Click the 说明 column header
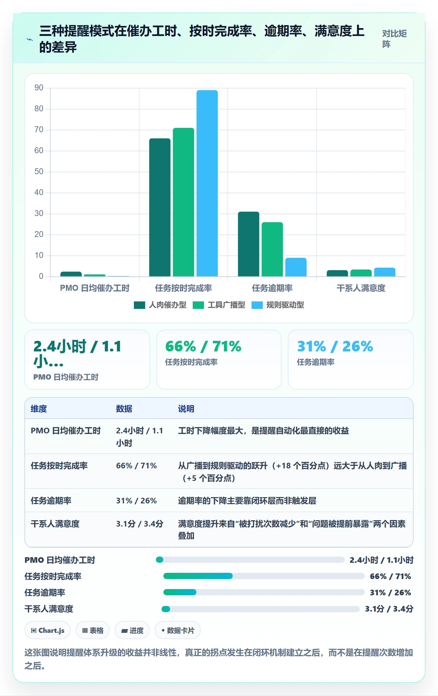 point(186,409)
